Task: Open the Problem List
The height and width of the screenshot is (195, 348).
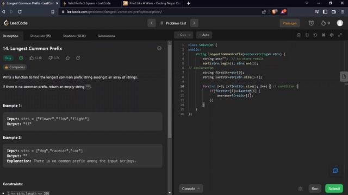Action: pos(173,23)
